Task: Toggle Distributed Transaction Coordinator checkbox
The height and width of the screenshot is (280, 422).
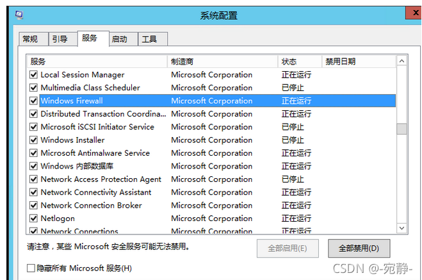Action: (x=33, y=114)
